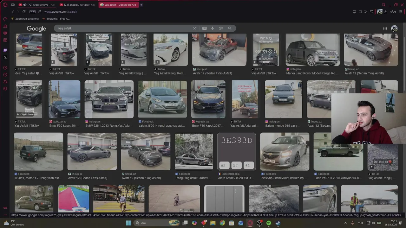Open the Flow send icon
The image size is (406, 228).
tap(366, 12)
